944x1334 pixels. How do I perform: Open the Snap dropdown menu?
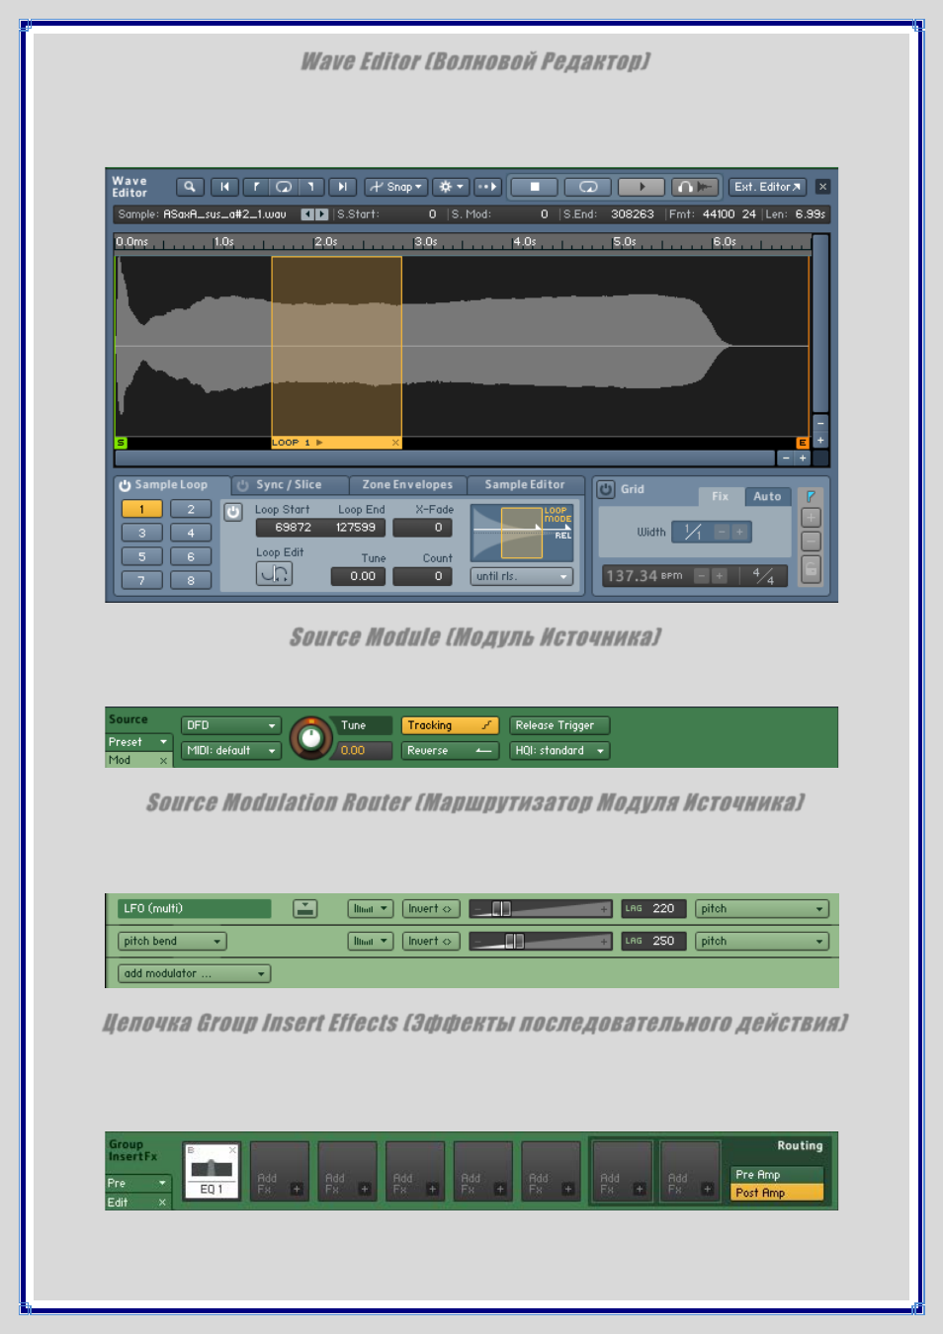(395, 187)
